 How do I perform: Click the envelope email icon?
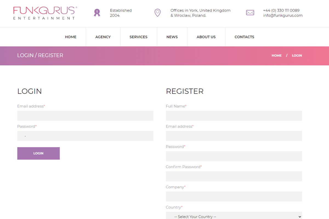(x=250, y=13)
